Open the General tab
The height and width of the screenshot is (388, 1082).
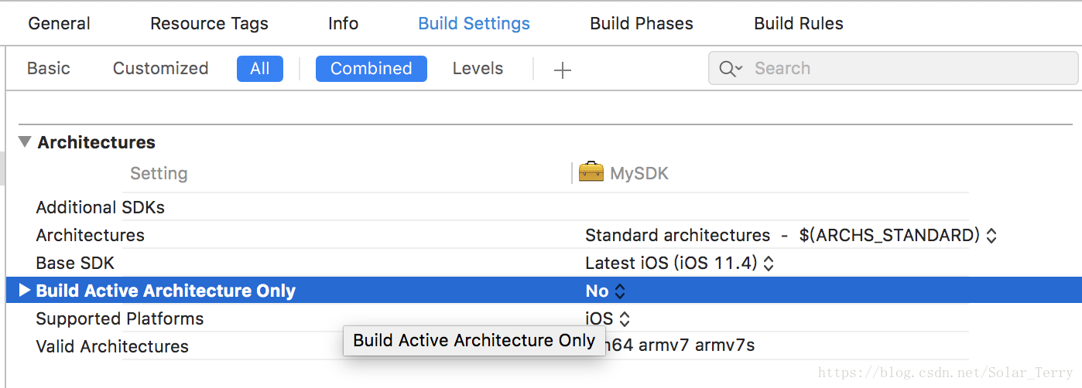(60, 23)
